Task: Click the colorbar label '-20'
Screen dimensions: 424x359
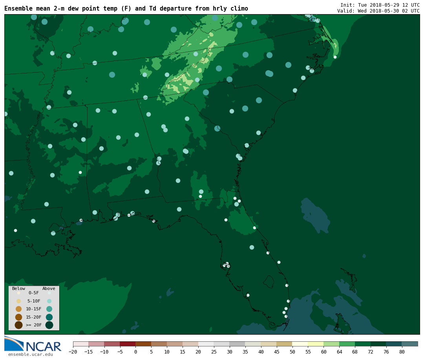Action: 73,352
